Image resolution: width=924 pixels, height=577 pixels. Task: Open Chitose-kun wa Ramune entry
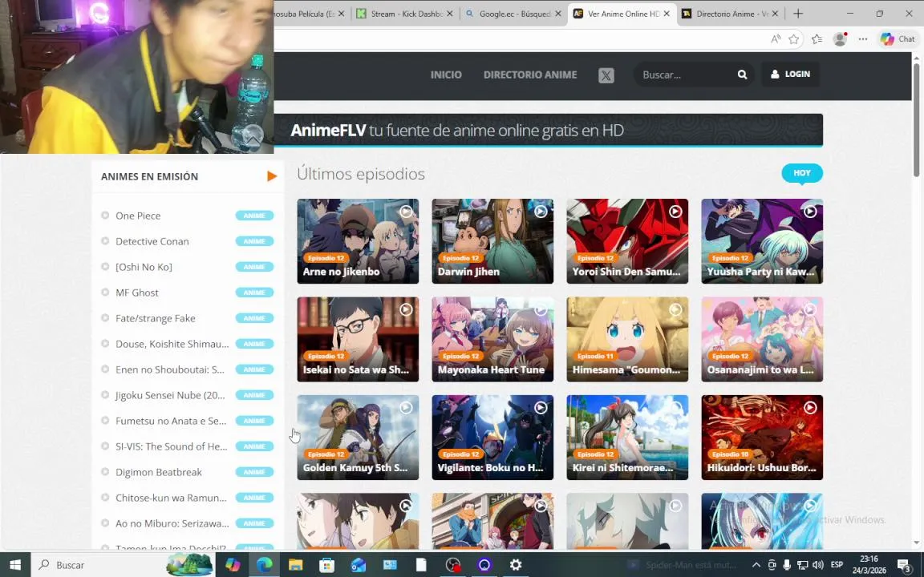coord(171,498)
